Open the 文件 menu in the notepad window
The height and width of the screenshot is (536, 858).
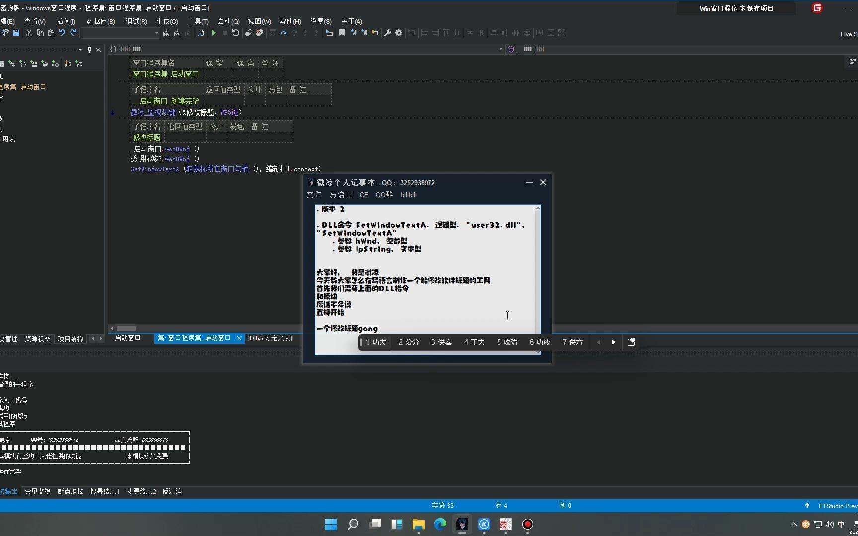click(x=314, y=195)
